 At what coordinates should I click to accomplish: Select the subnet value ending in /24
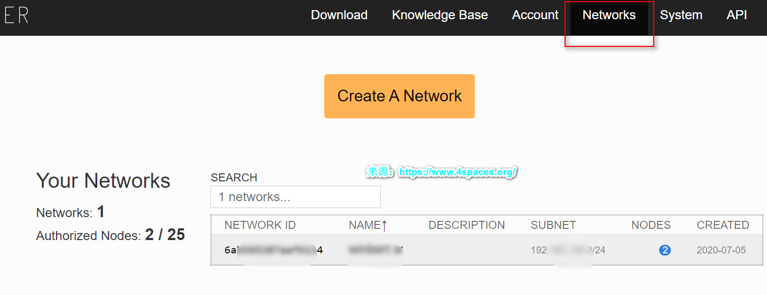[568, 250]
